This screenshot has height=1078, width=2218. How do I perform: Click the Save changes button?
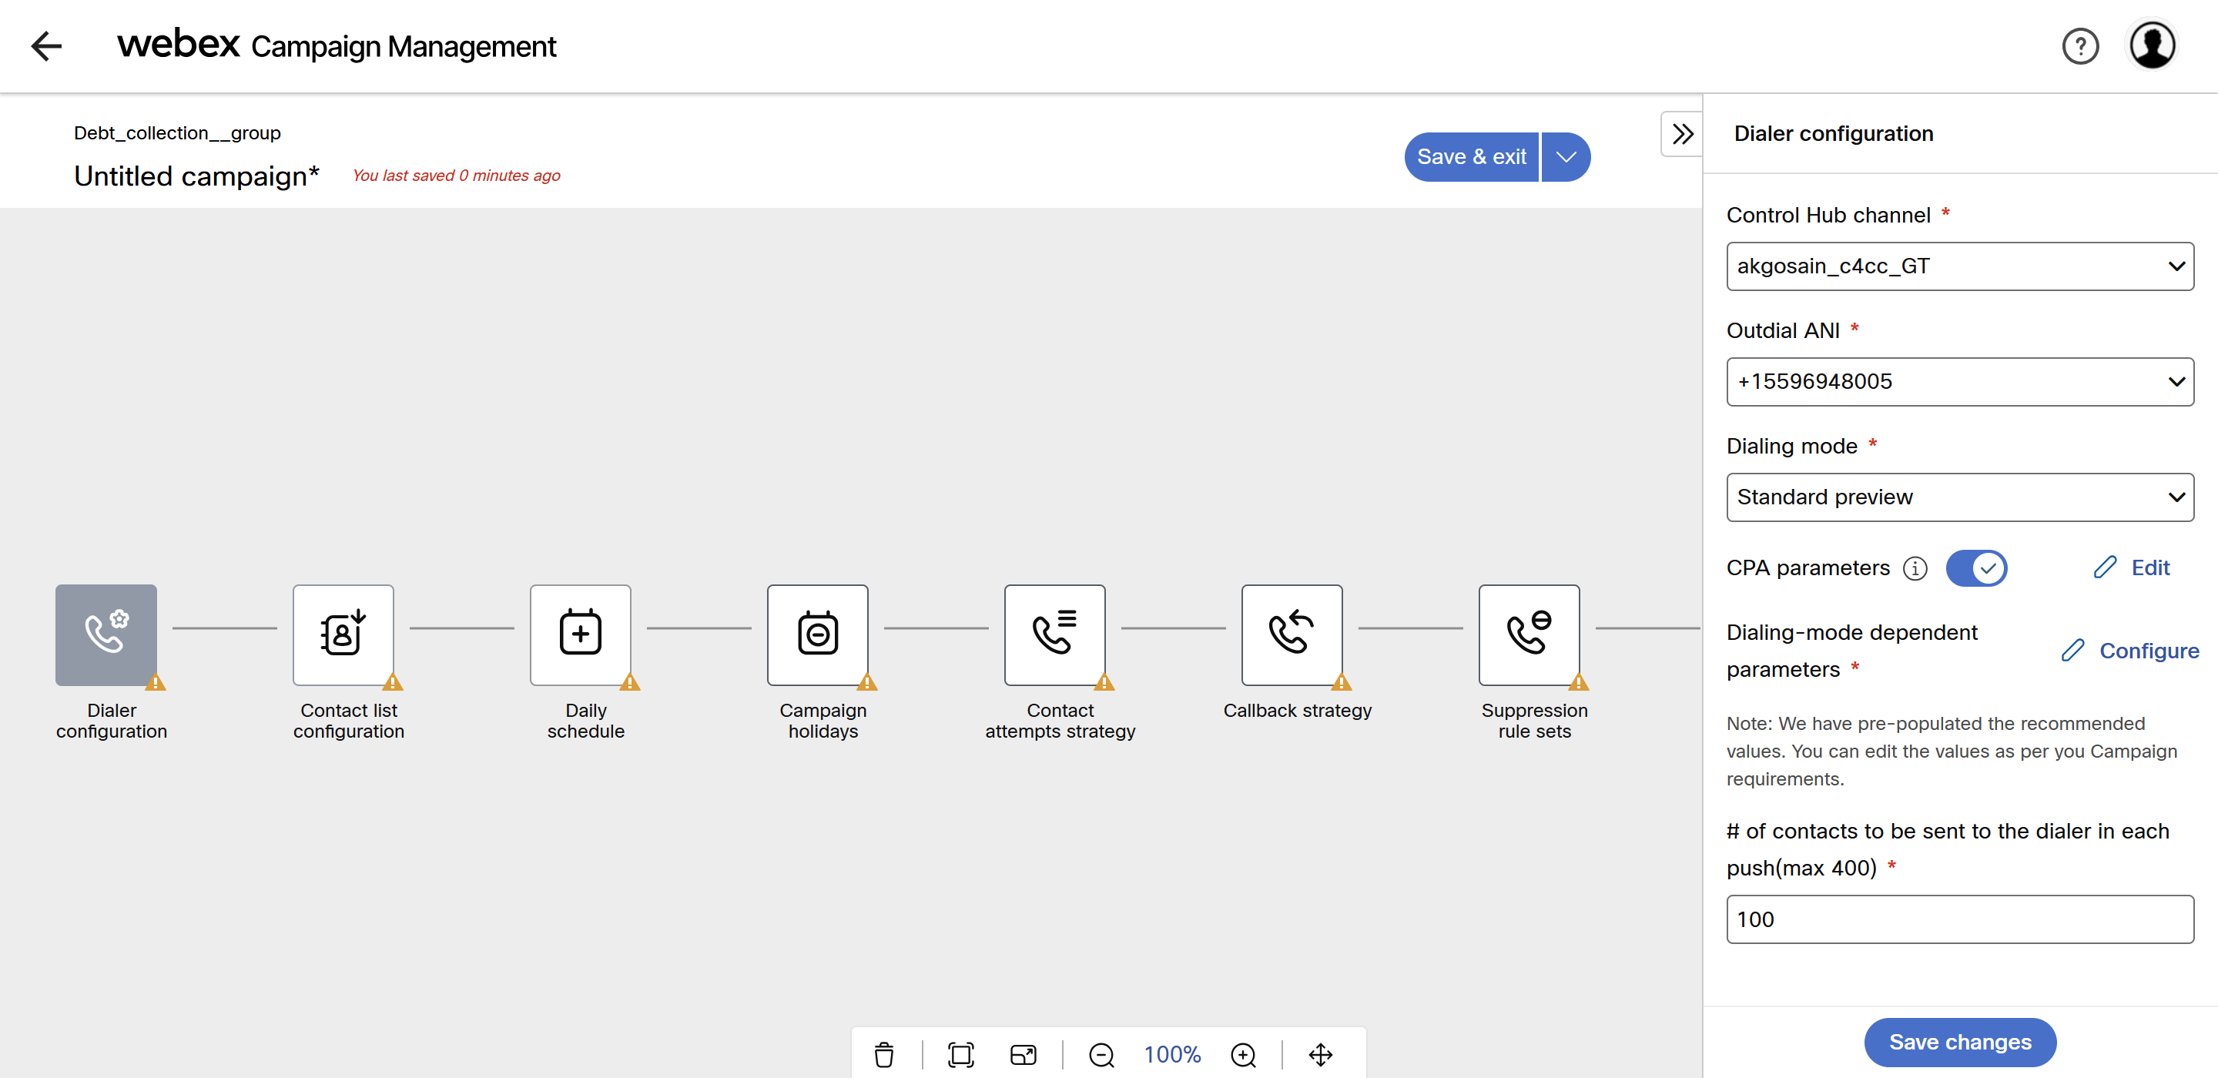click(1960, 1042)
